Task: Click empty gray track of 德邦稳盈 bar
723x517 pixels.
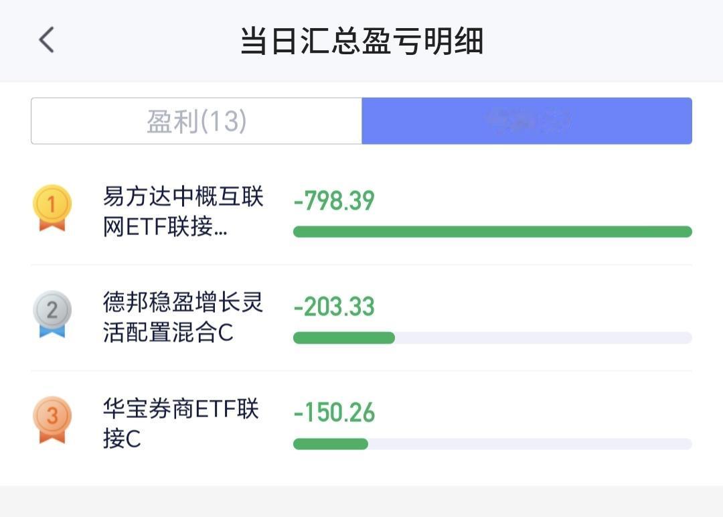Action: point(544,338)
